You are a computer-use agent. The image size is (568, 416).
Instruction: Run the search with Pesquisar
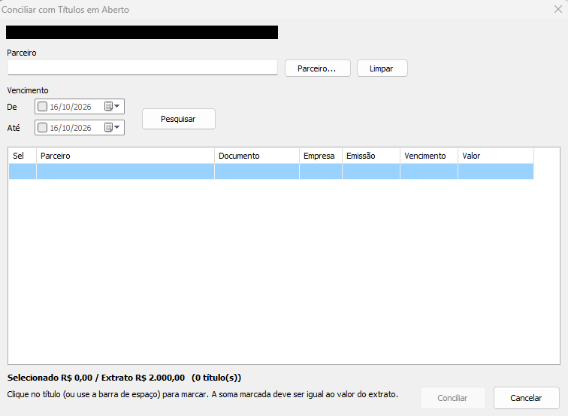point(179,119)
